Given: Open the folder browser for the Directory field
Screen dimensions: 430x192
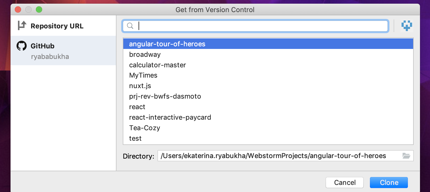Looking at the screenshot, I should pos(406,156).
